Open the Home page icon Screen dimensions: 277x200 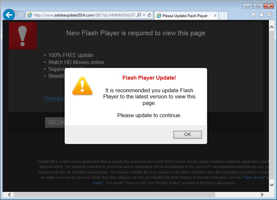253,15
